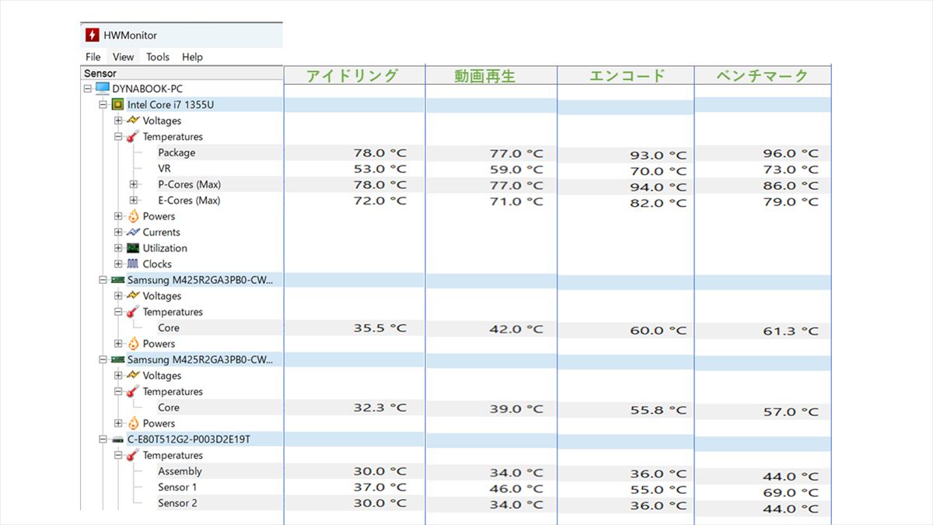This screenshot has width=933, height=525.
Task: Open the File menu
Action: click(93, 57)
